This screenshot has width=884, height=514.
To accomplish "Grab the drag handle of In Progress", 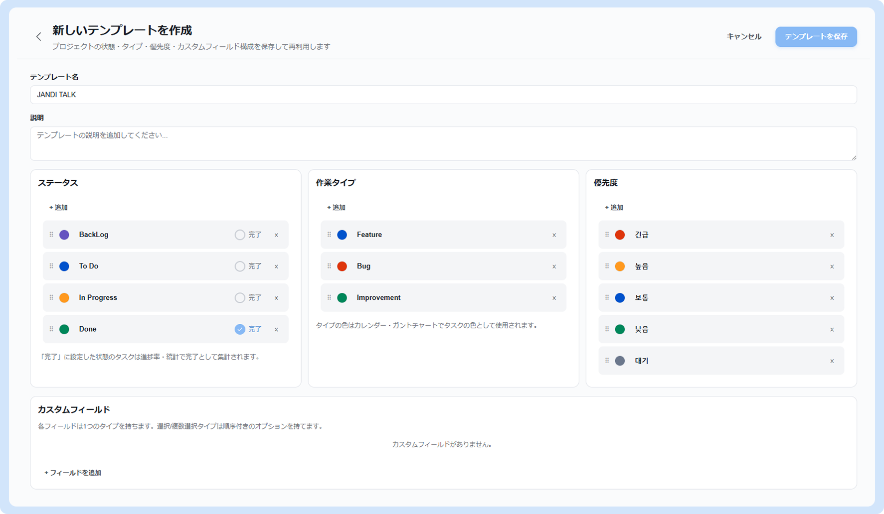I will [51, 297].
